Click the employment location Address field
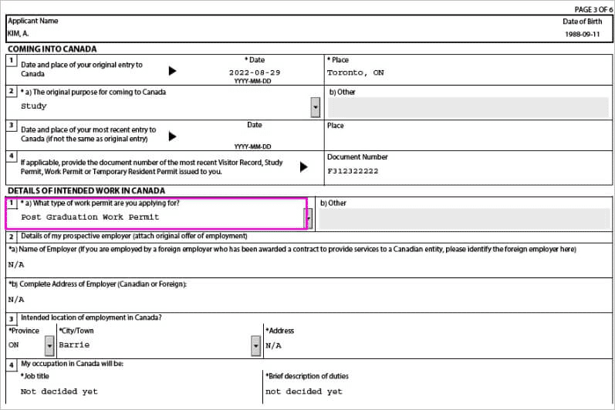This screenshot has height=410, width=615. (x=437, y=346)
